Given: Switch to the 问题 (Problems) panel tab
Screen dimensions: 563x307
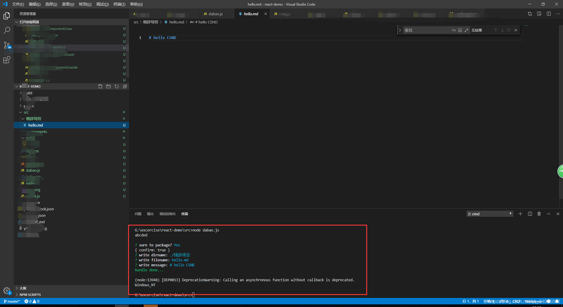Looking at the screenshot, I should [138, 214].
